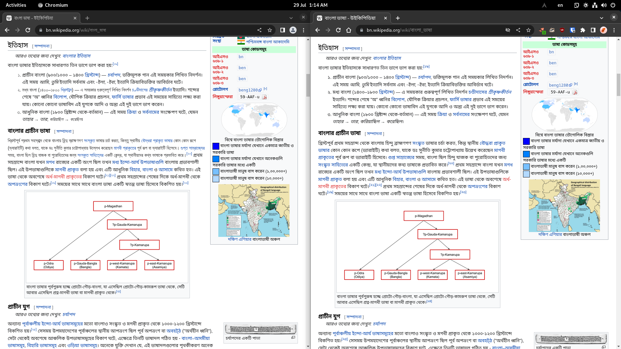Open চর্যাপদ manuscript thumbnail in right window
Viewport: 621px width, 349px height.
click(571, 339)
